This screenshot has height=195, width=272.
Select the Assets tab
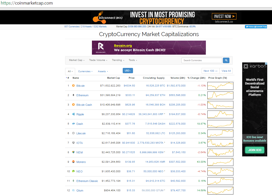pos(103,71)
